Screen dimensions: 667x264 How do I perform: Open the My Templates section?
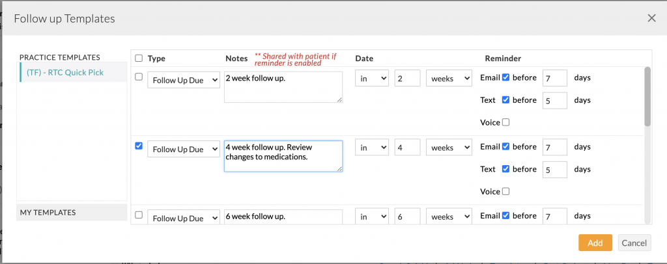[72, 212]
